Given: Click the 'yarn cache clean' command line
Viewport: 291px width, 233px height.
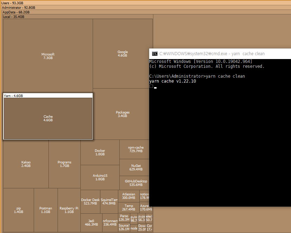Looking at the screenshot, I should click(x=197, y=76).
